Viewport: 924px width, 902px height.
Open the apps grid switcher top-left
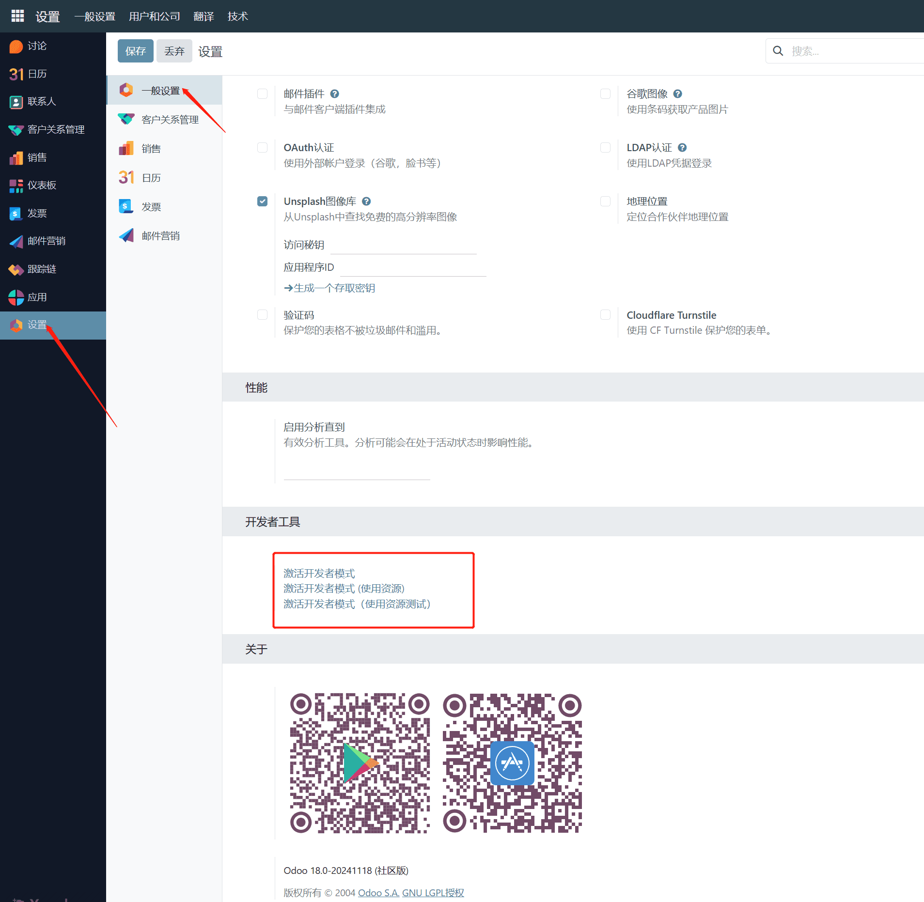pos(17,16)
